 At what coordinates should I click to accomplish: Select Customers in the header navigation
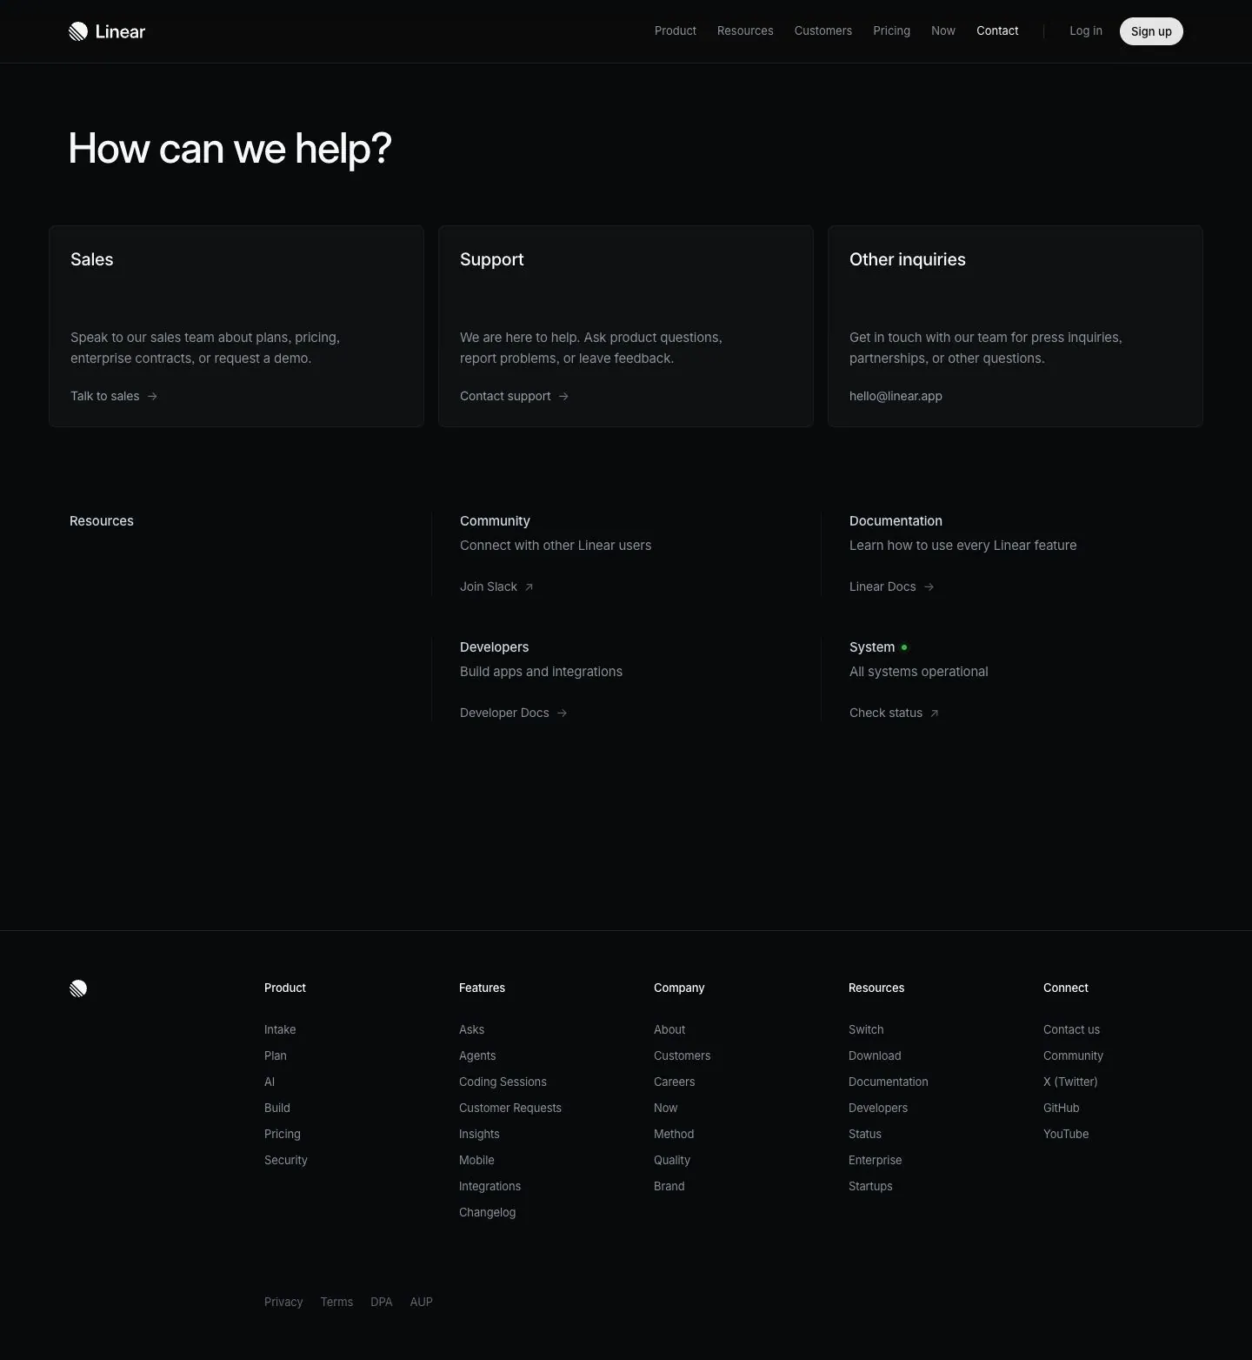tap(822, 30)
